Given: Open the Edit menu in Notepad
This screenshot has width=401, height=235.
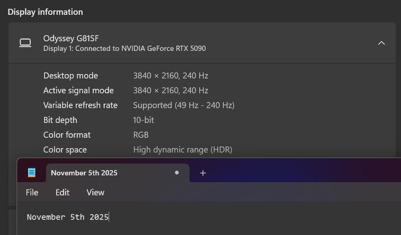Looking at the screenshot, I should tap(63, 192).
